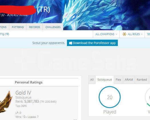Open the RECORDS tab
The image size is (150, 120).
pyautogui.click(x=35, y=27)
